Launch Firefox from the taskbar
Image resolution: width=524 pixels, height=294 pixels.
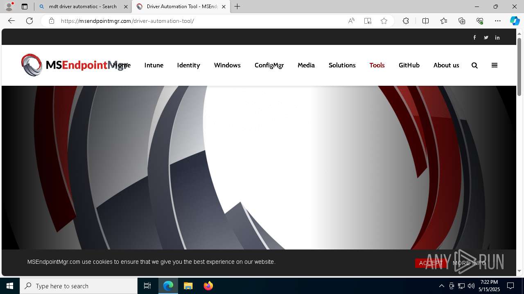point(208,286)
